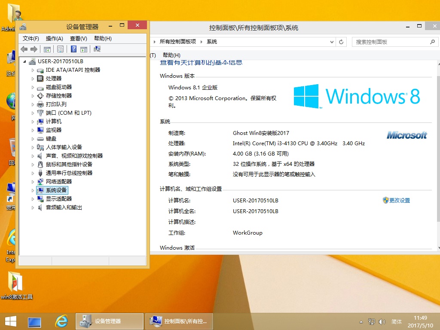The height and width of the screenshot is (330, 440).
Task: Select the 系统设备 tree item
Action: [x=56, y=190]
